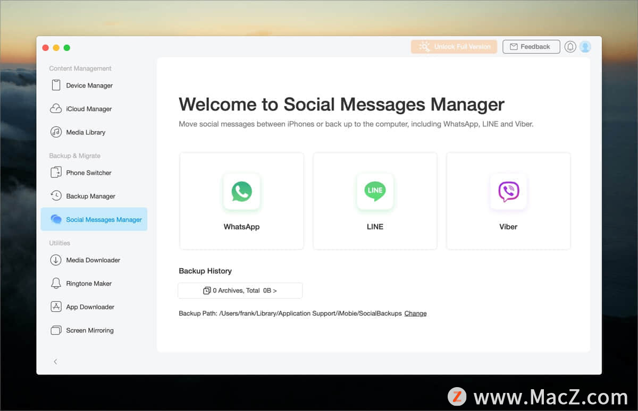Go to Ringtone Maker utility
Screen dimensions: 638x411
pyautogui.click(x=94, y=284)
